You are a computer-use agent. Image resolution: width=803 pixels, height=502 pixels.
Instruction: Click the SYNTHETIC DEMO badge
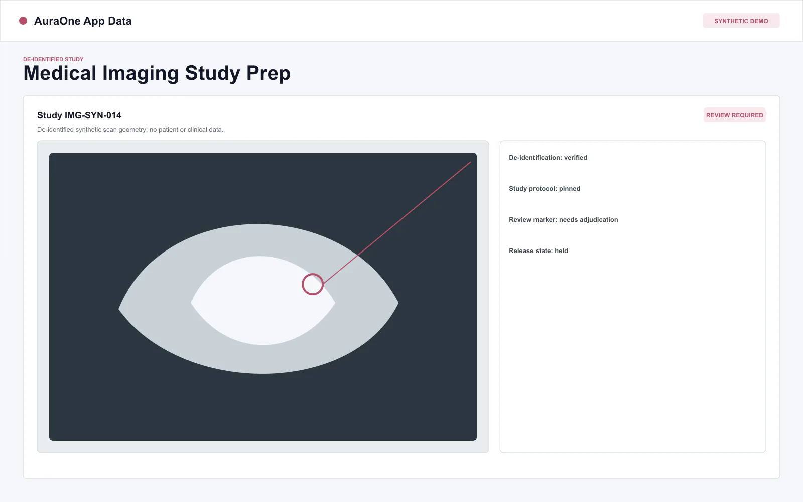(x=741, y=21)
